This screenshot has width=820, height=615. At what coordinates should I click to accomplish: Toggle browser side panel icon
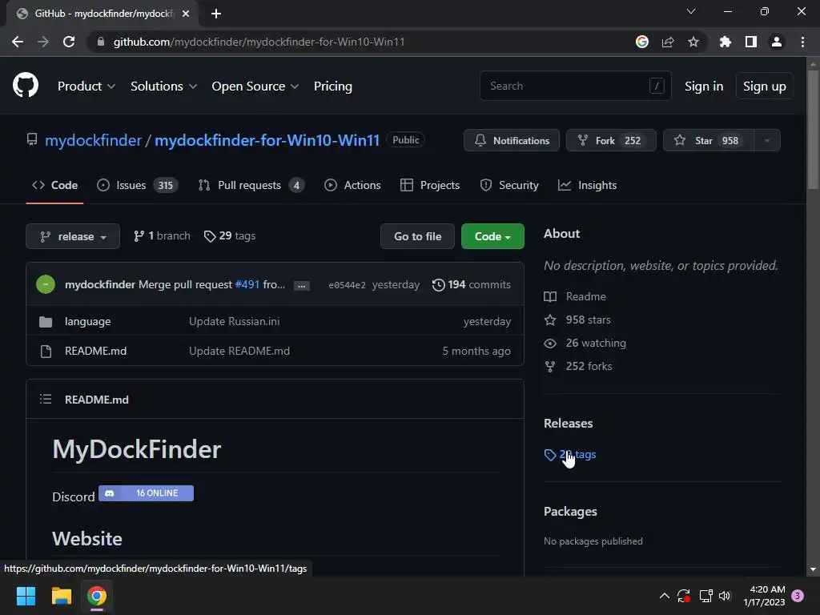pyautogui.click(x=750, y=42)
